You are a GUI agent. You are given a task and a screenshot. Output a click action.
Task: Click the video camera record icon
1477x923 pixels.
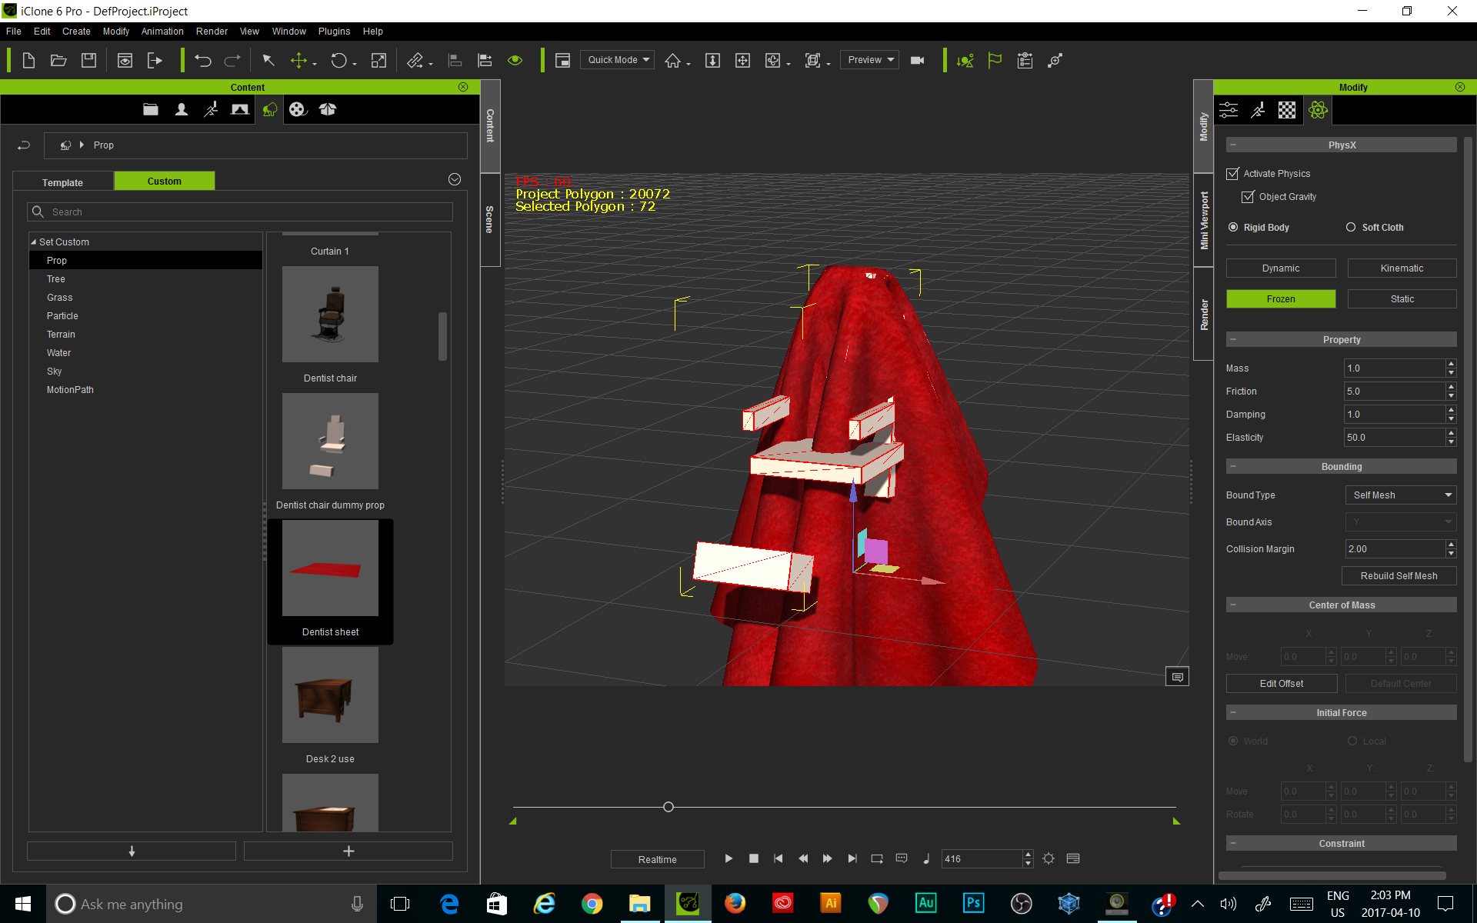pos(917,60)
